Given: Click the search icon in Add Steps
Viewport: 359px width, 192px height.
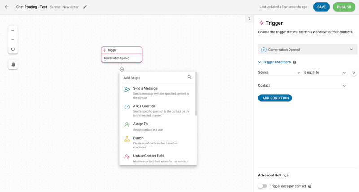Looking at the screenshot, I should click(189, 77).
